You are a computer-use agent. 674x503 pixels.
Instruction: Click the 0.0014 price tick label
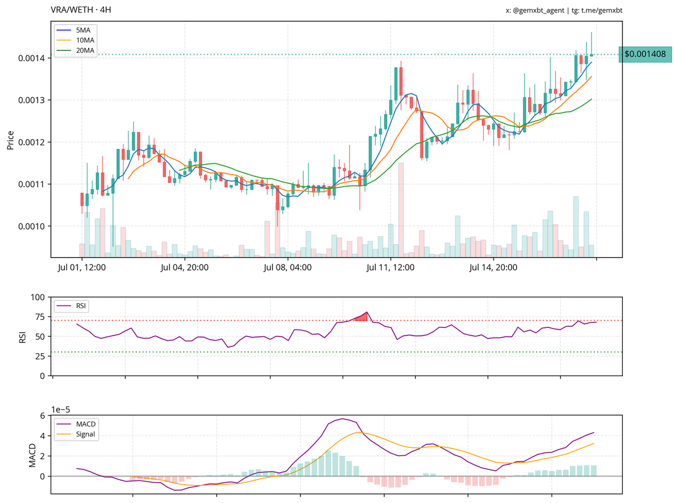coord(31,58)
